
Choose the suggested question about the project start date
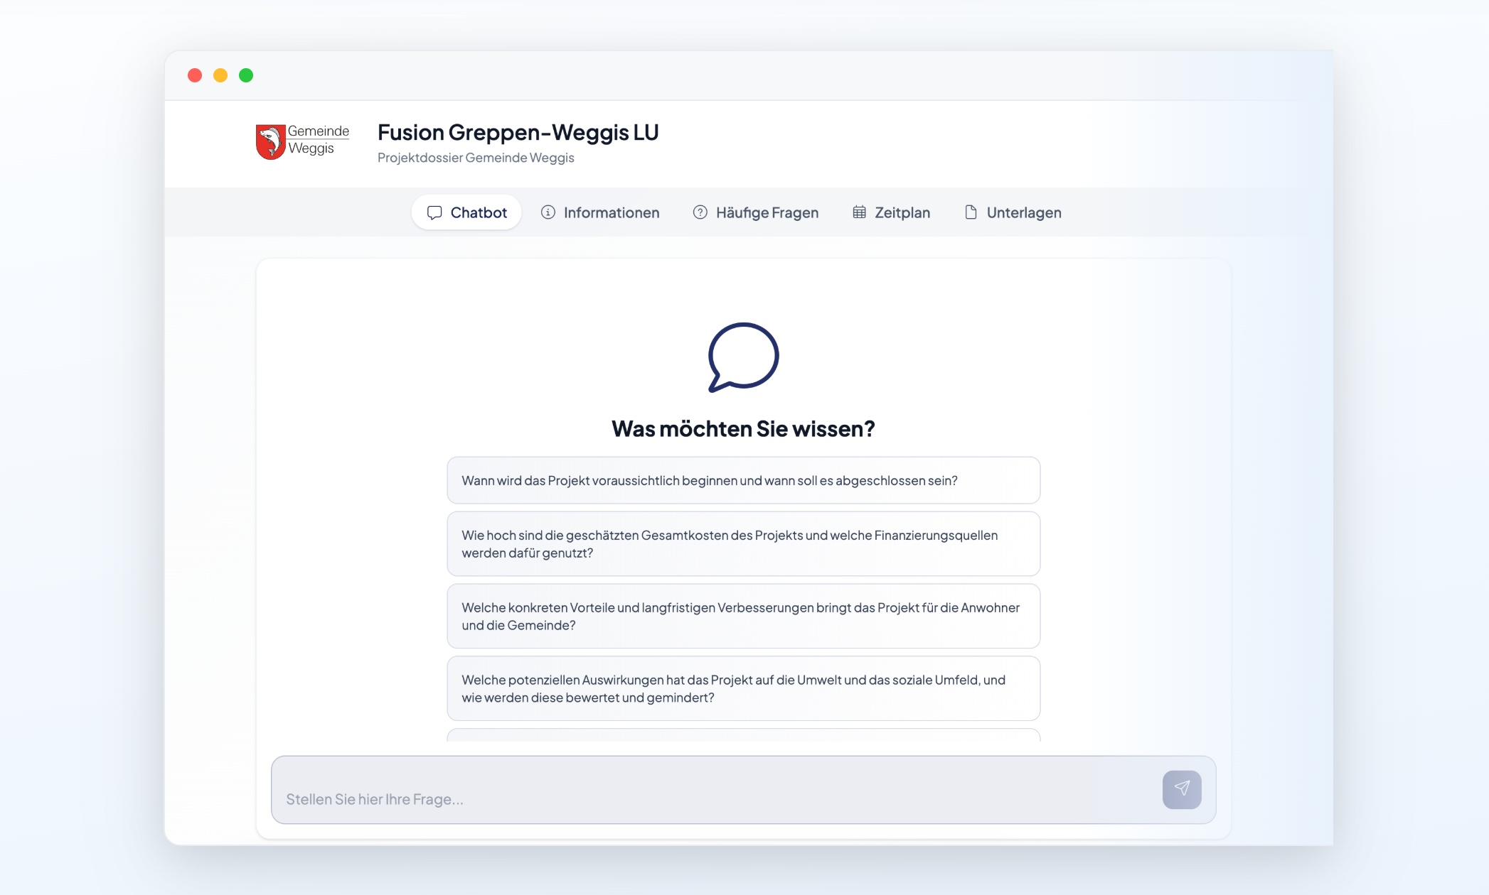[x=743, y=480]
